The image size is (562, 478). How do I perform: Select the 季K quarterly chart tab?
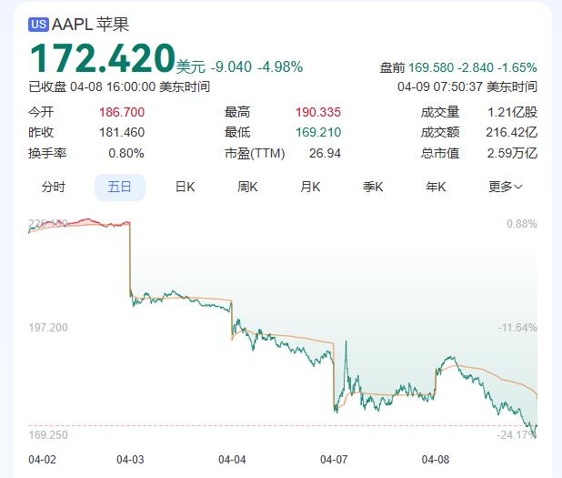coord(373,187)
